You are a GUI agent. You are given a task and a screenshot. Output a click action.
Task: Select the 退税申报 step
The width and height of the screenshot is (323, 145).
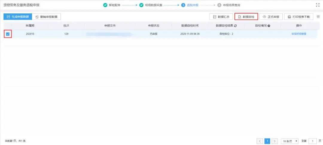point(190,5)
